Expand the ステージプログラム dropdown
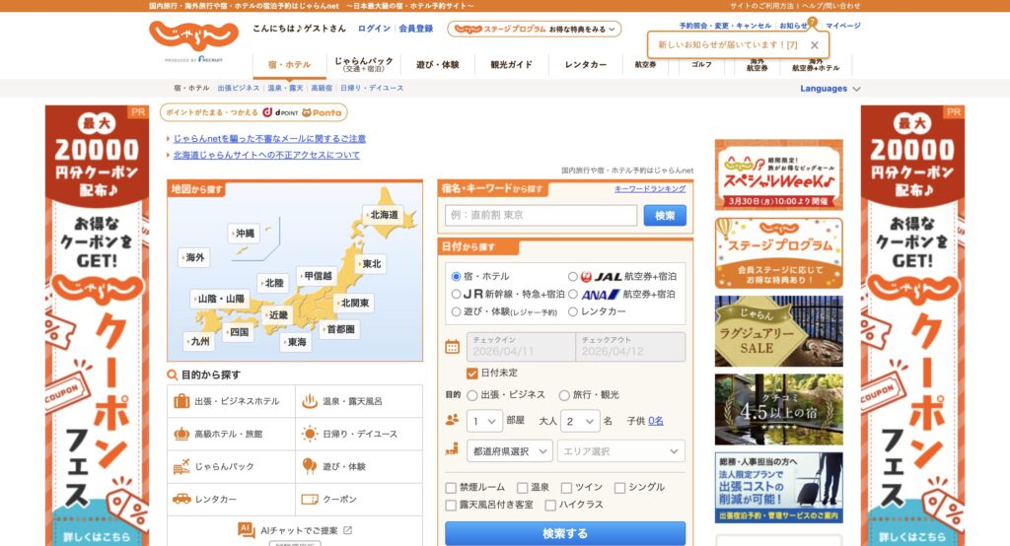This screenshot has height=546, width=1010. [534, 29]
